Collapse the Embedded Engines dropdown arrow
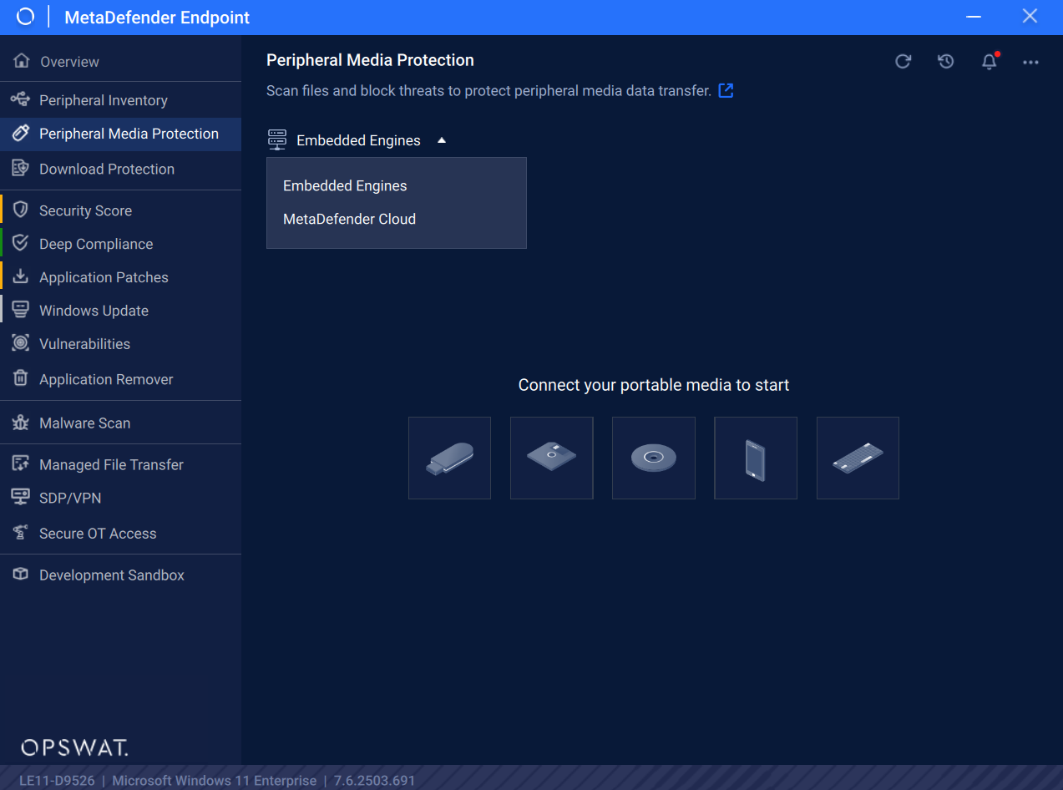Viewport: 1063px width, 790px height. click(x=442, y=140)
